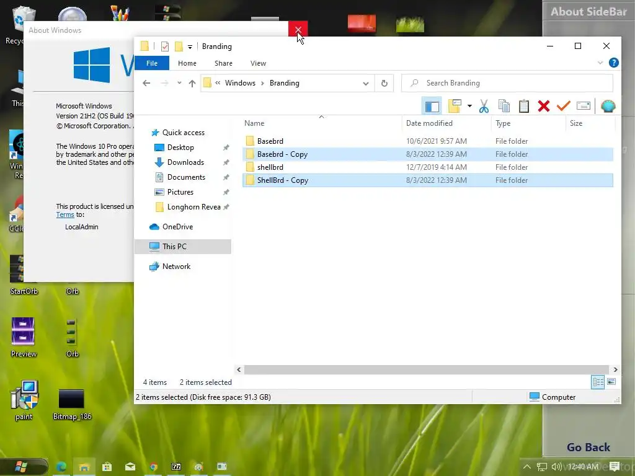Open the Explorer help question mark icon

click(x=613, y=63)
